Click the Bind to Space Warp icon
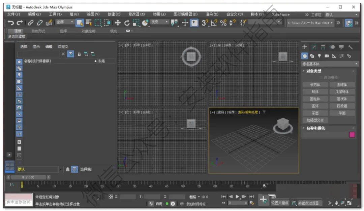The height and width of the screenshot is (211, 364). (49, 23)
